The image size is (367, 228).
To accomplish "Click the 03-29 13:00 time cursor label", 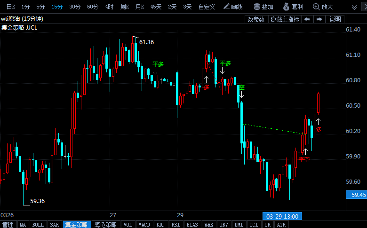I will pyautogui.click(x=282, y=216).
